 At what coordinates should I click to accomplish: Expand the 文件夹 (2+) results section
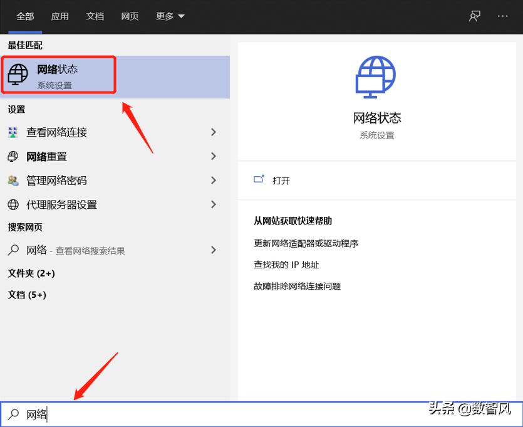click(31, 273)
